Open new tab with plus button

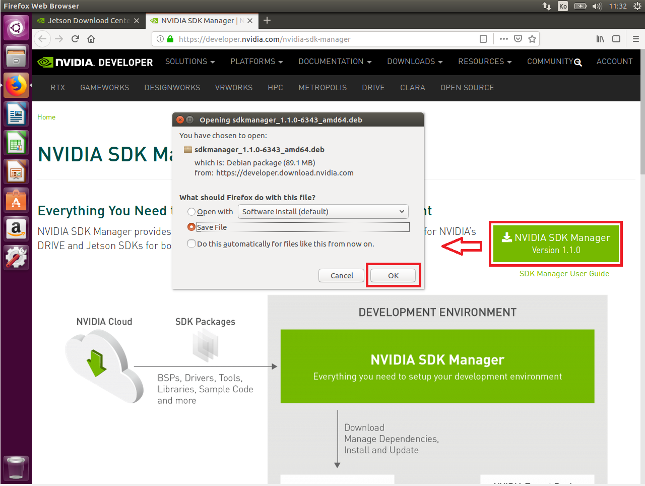coord(267,20)
